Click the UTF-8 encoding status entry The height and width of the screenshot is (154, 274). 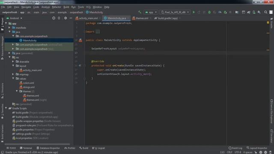[x=238, y=152]
